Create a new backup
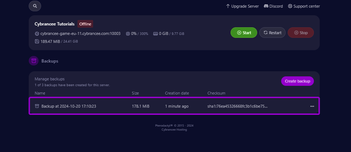This screenshot has height=152, width=351. tap(297, 81)
